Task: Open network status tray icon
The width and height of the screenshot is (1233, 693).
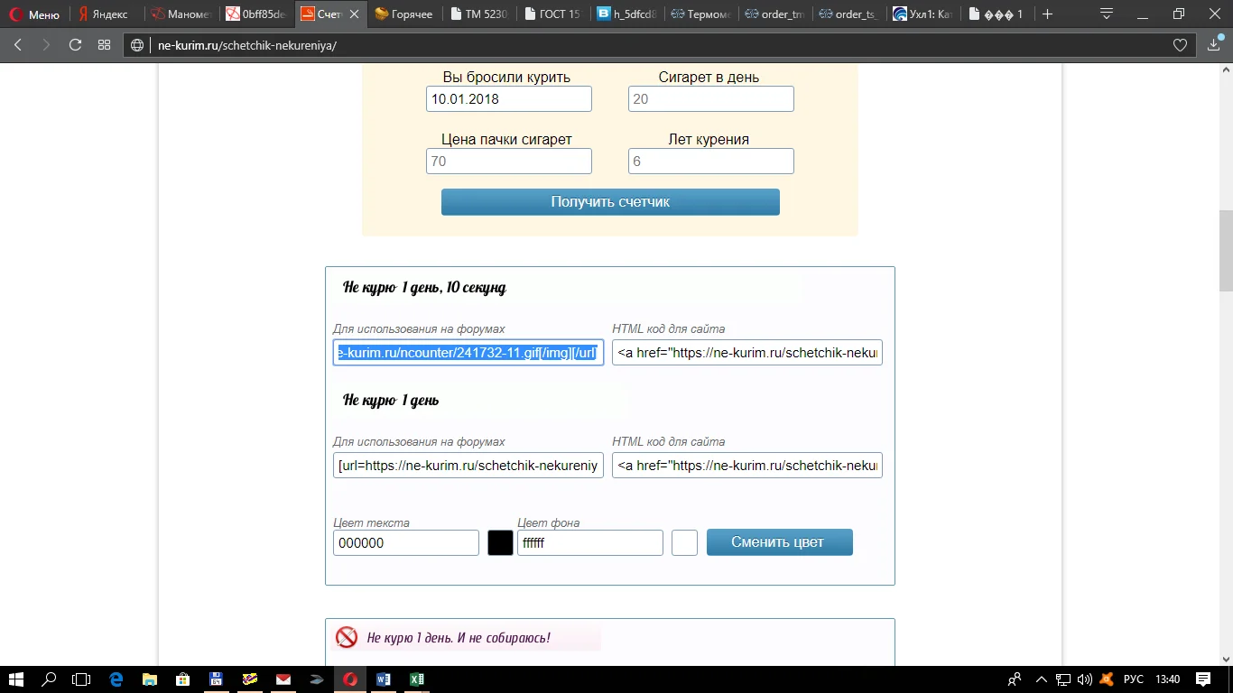Action: point(1063,679)
